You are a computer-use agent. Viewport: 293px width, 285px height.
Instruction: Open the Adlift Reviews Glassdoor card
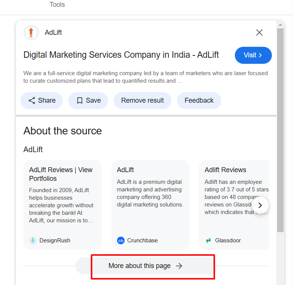click(234, 205)
